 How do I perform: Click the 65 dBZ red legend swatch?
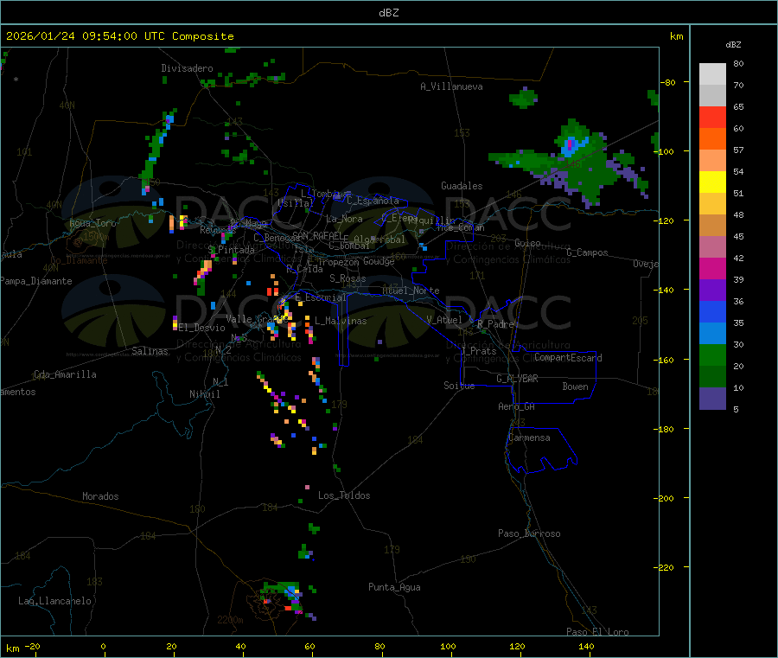coord(712,117)
